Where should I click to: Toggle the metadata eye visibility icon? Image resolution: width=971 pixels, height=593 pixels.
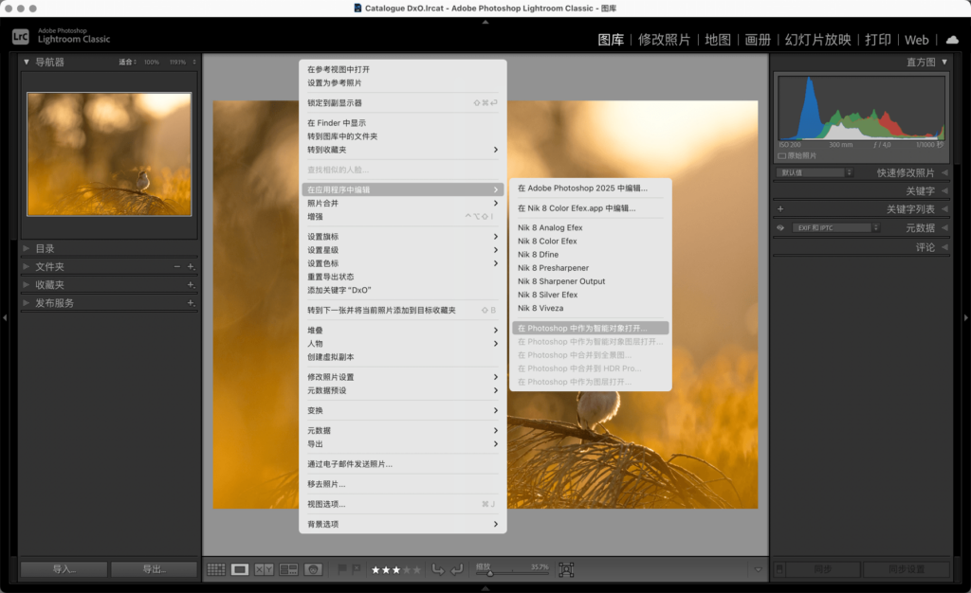pyautogui.click(x=780, y=227)
